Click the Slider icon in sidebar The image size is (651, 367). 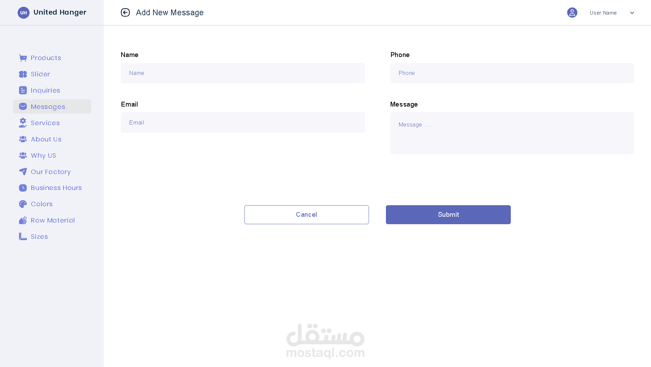pyautogui.click(x=23, y=74)
